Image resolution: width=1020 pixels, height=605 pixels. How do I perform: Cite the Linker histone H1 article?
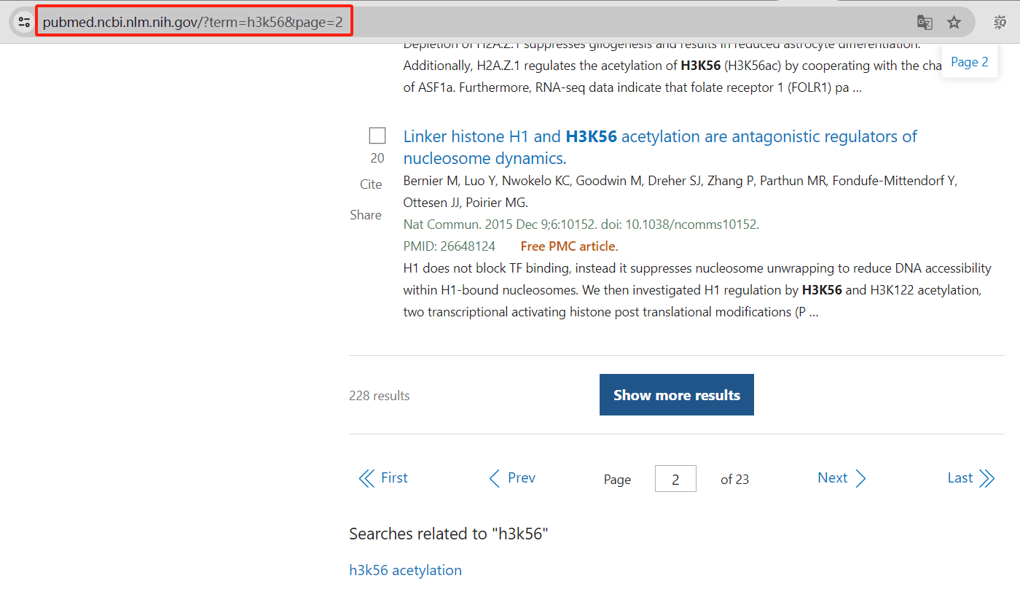point(371,184)
